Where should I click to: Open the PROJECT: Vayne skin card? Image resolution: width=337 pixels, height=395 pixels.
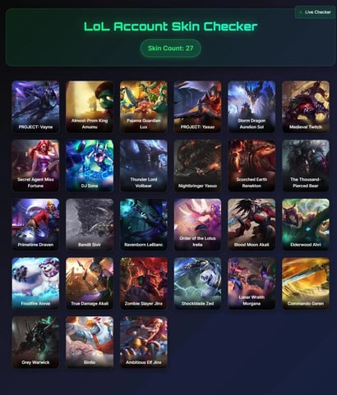point(35,107)
